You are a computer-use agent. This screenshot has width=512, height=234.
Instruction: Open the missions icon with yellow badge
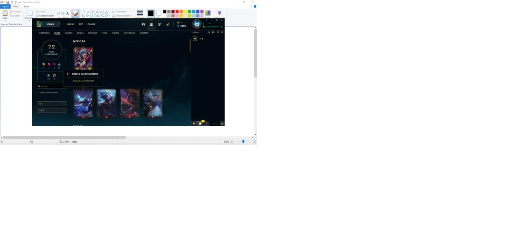pyautogui.click(x=200, y=123)
